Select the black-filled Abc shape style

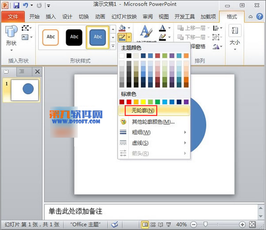74,37
